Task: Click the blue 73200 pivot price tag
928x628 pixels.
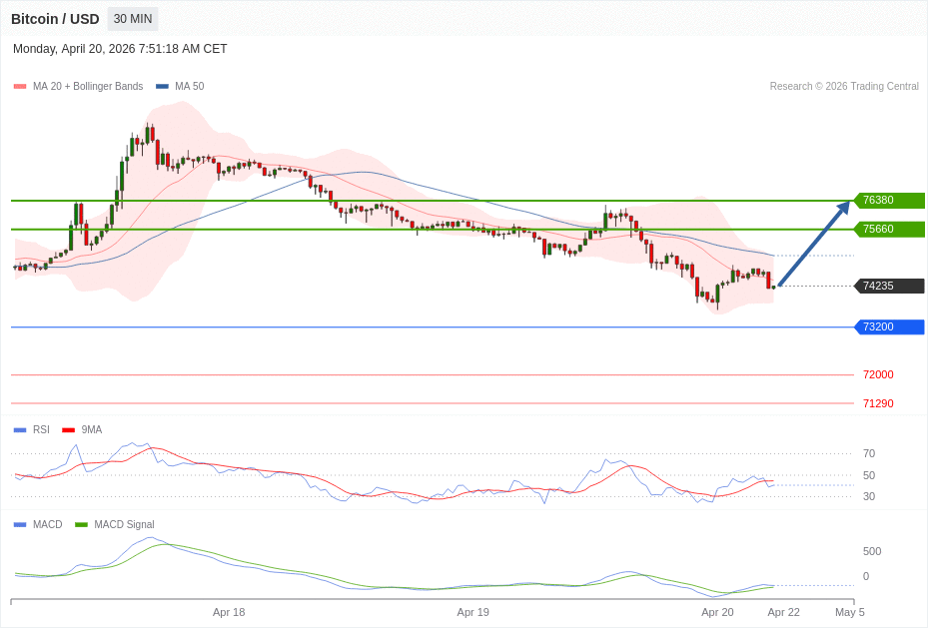Action: pyautogui.click(x=889, y=327)
